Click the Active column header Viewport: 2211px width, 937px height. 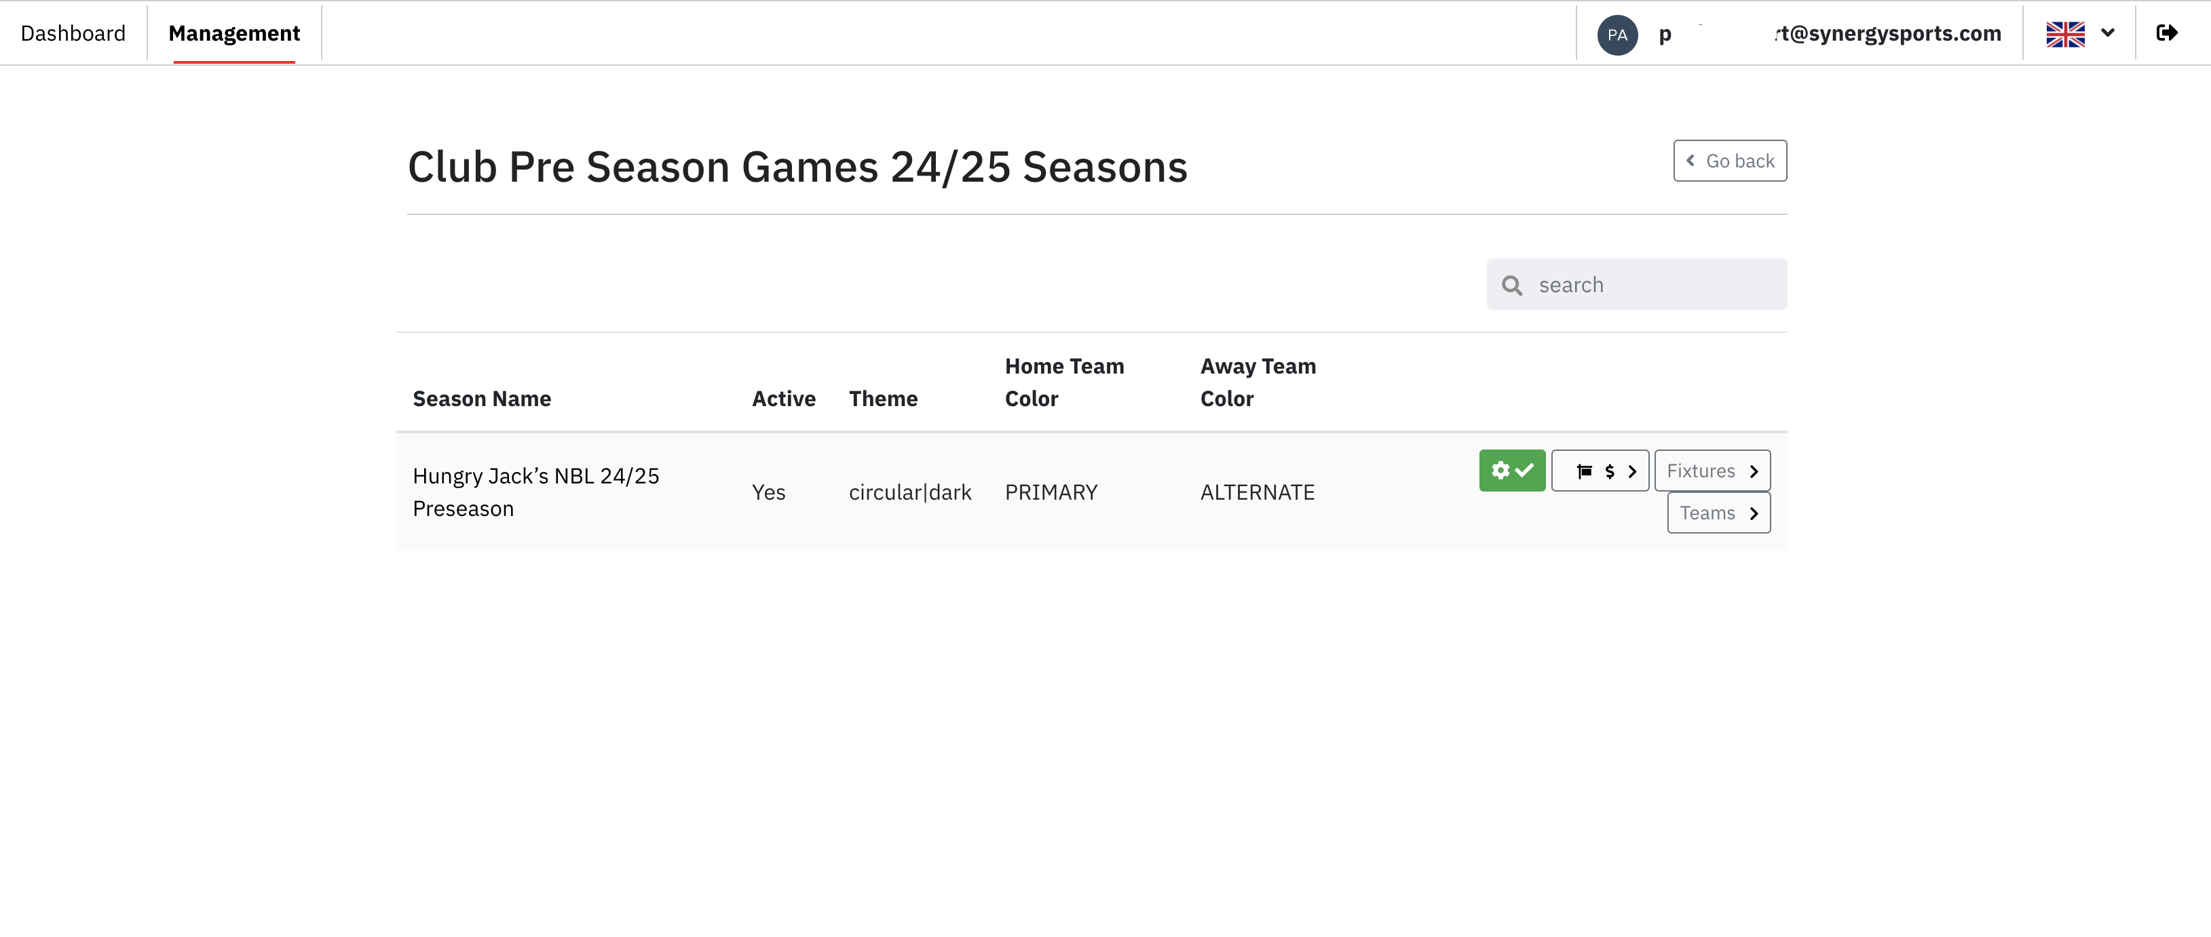click(784, 399)
